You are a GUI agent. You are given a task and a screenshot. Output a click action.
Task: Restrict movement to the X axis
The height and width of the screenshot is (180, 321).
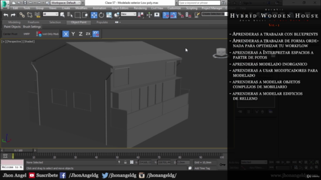[66, 34]
